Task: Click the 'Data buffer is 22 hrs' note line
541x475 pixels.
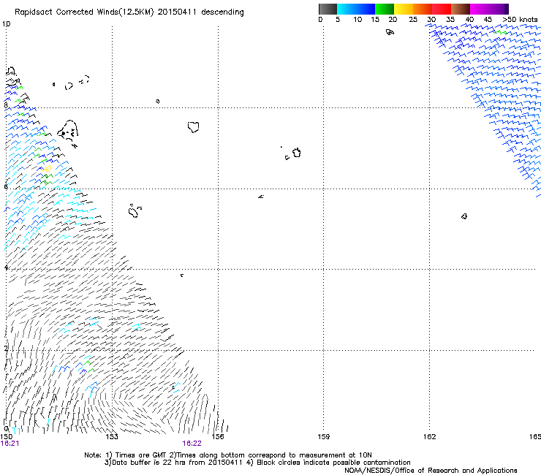Action: [x=257, y=463]
